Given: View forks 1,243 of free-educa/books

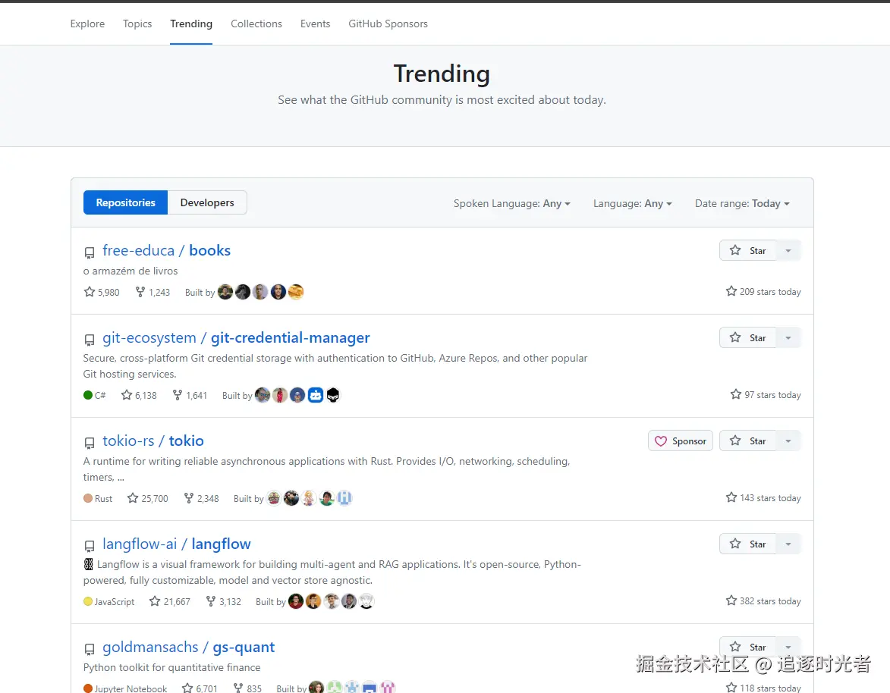Looking at the screenshot, I should 153,292.
